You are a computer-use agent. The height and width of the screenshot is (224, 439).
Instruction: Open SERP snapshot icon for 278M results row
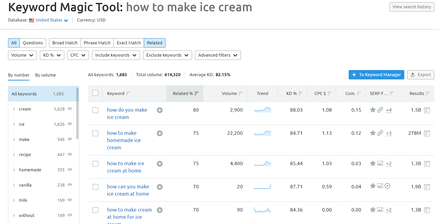pyautogui.click(x=427, y=134)
